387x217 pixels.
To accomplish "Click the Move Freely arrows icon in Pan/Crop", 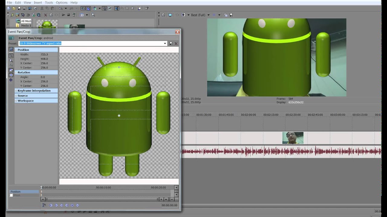I will click(x=11, y=80).
